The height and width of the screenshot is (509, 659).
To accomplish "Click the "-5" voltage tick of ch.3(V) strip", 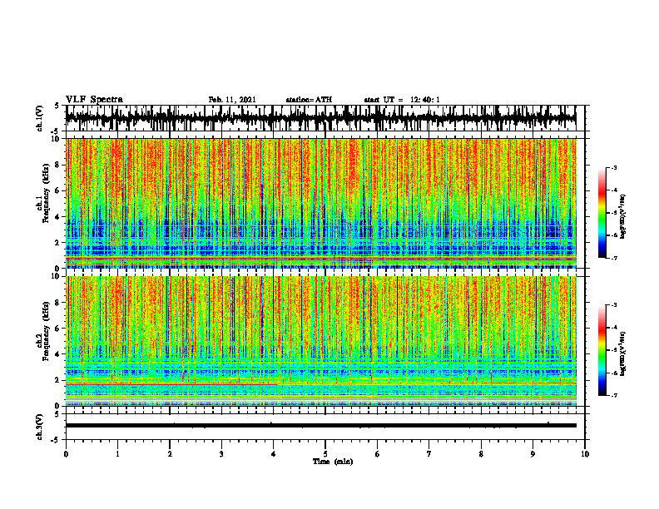I will point(57,440).
